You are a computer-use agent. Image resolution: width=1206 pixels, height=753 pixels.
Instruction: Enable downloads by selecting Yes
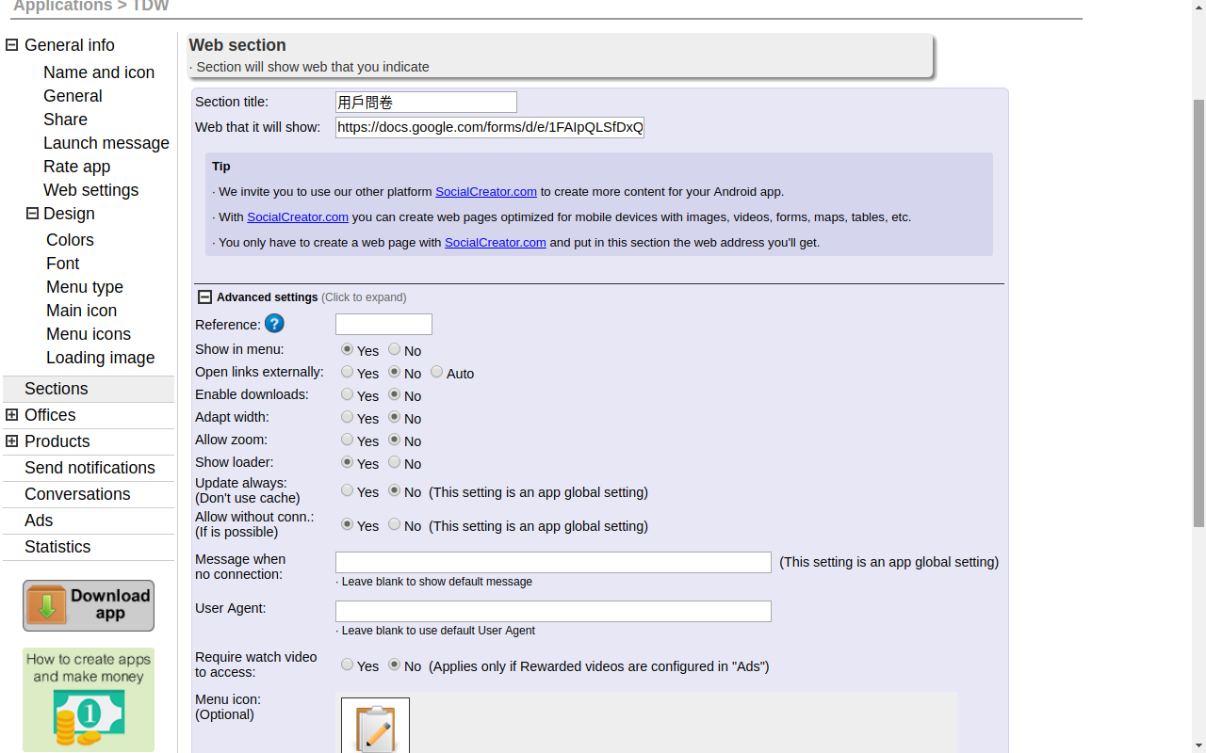point(348,394)
